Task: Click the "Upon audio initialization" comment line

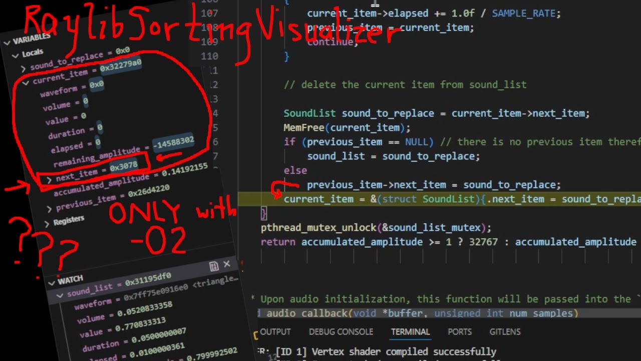Action: coord(446,299)
